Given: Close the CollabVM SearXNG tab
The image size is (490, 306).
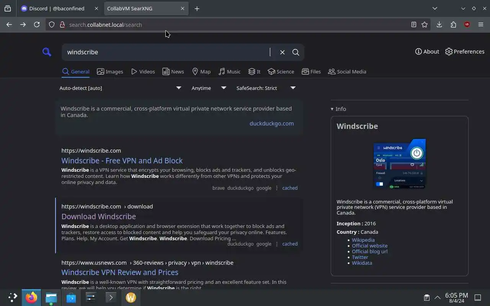Looking at the screenshot, I should pos(183,8).
